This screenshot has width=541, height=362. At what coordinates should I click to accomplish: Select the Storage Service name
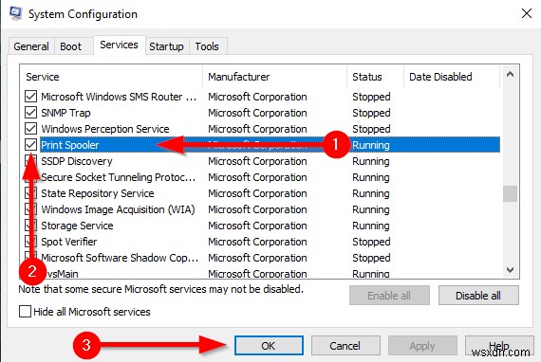[77, 226]
